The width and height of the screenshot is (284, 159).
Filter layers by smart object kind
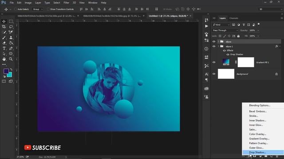(x=254, y=25)
